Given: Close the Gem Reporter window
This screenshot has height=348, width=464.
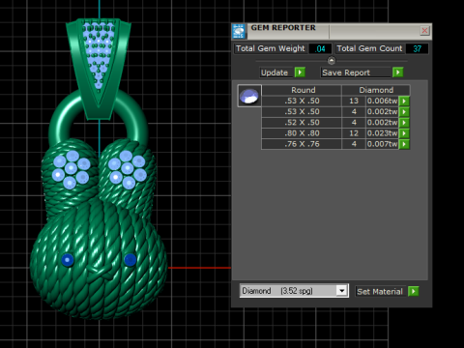Looking at the screenshot, I should [x=424, y=31].
